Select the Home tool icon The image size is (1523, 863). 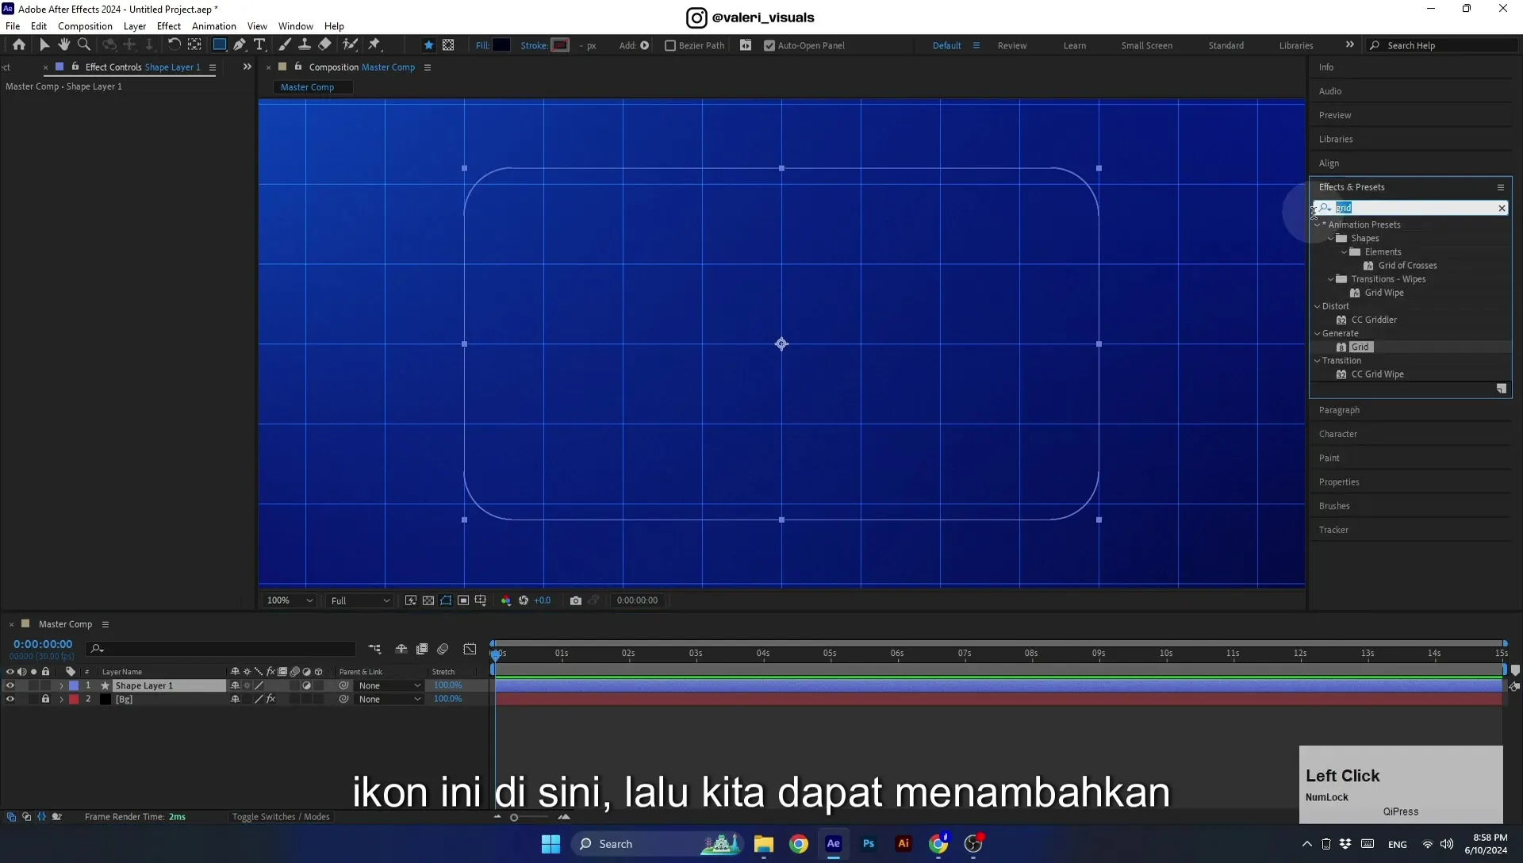(x=19, y=45)
